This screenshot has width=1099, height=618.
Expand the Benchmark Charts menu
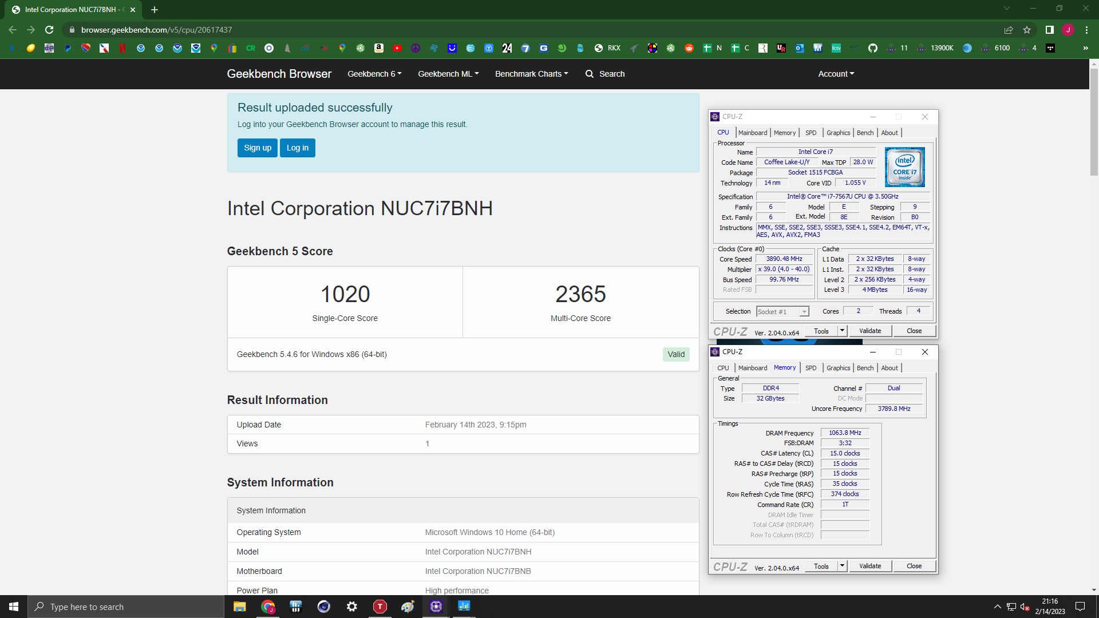click(x=531, y=74)
